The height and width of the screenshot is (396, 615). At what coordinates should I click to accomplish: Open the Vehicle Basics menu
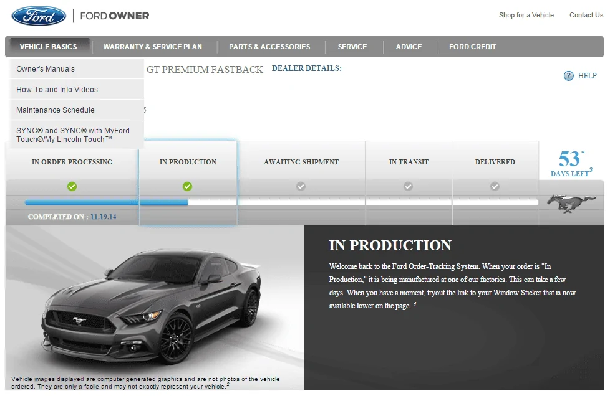click(x=49, y=47)
